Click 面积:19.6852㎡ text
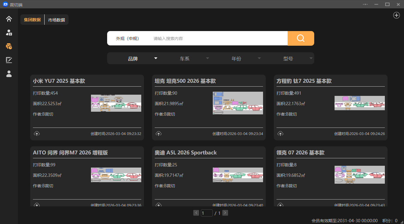404x224 pixels. point(291,175)
